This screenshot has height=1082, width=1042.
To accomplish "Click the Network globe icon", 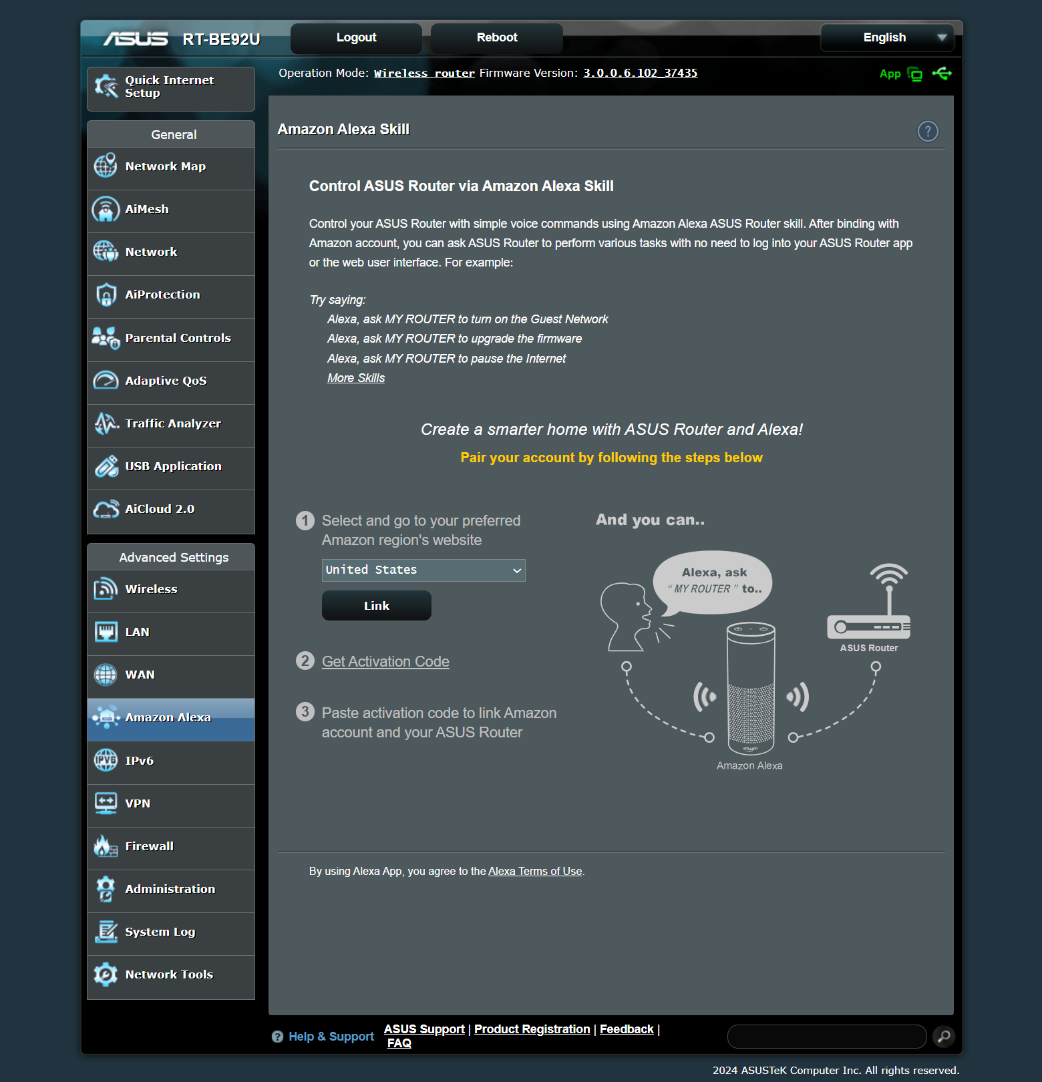I will point(106,252).
